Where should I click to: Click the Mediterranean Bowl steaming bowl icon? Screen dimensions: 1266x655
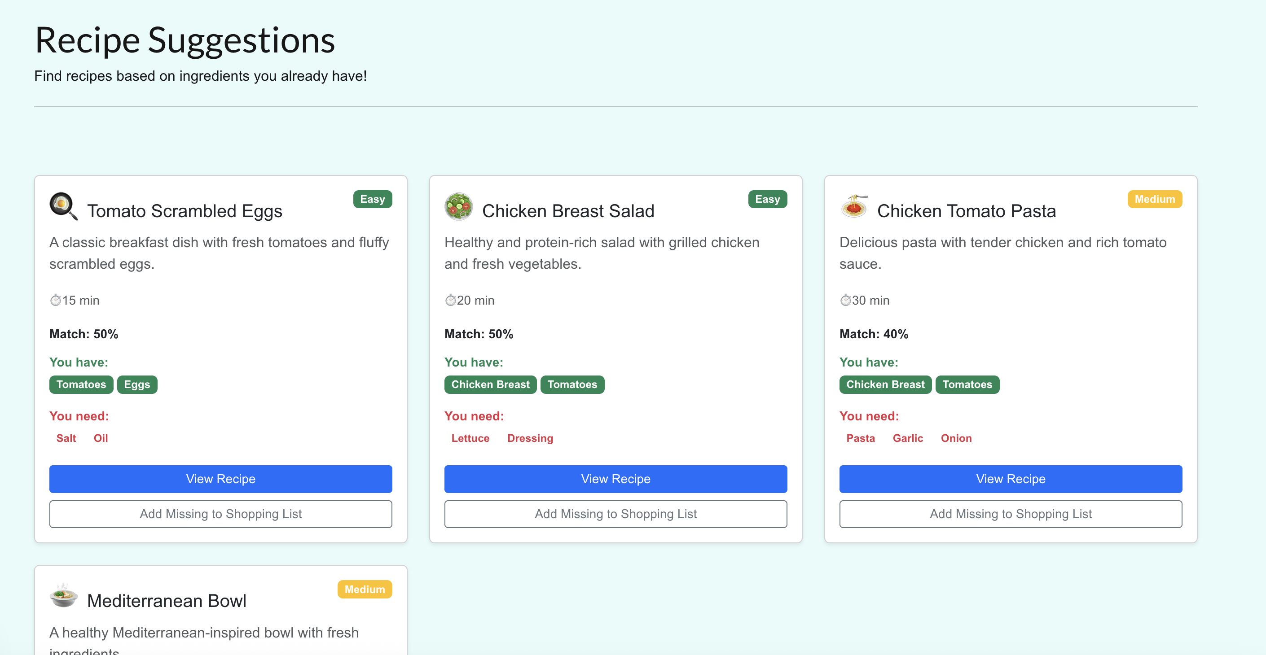click(x=63, y=596)
